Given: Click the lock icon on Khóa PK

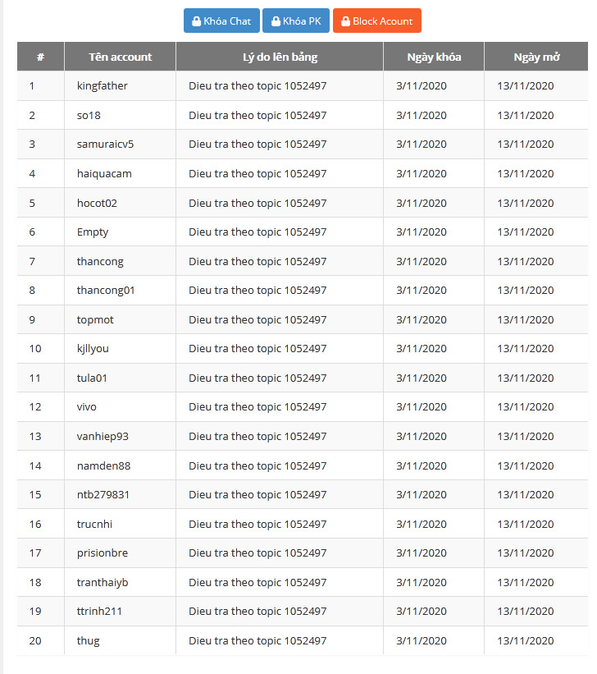Looking at the screenshot, I should click(x=276, y=21).
